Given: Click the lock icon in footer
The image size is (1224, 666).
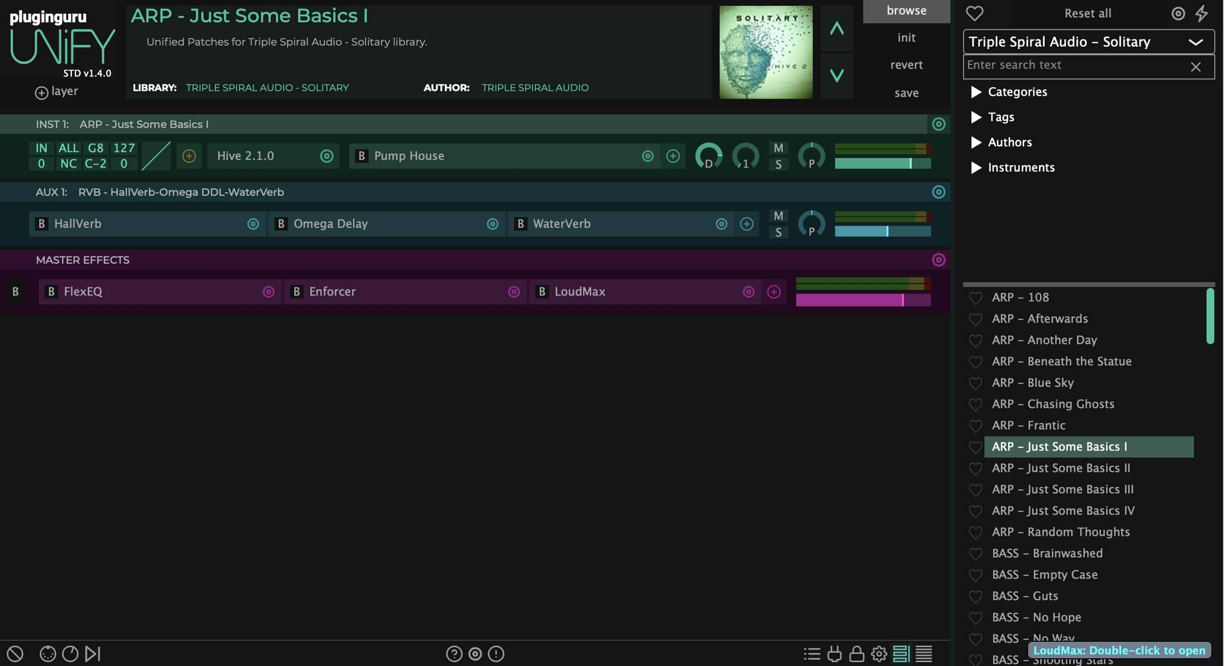Looking at the screenshot, I should [x=856, y=654].
